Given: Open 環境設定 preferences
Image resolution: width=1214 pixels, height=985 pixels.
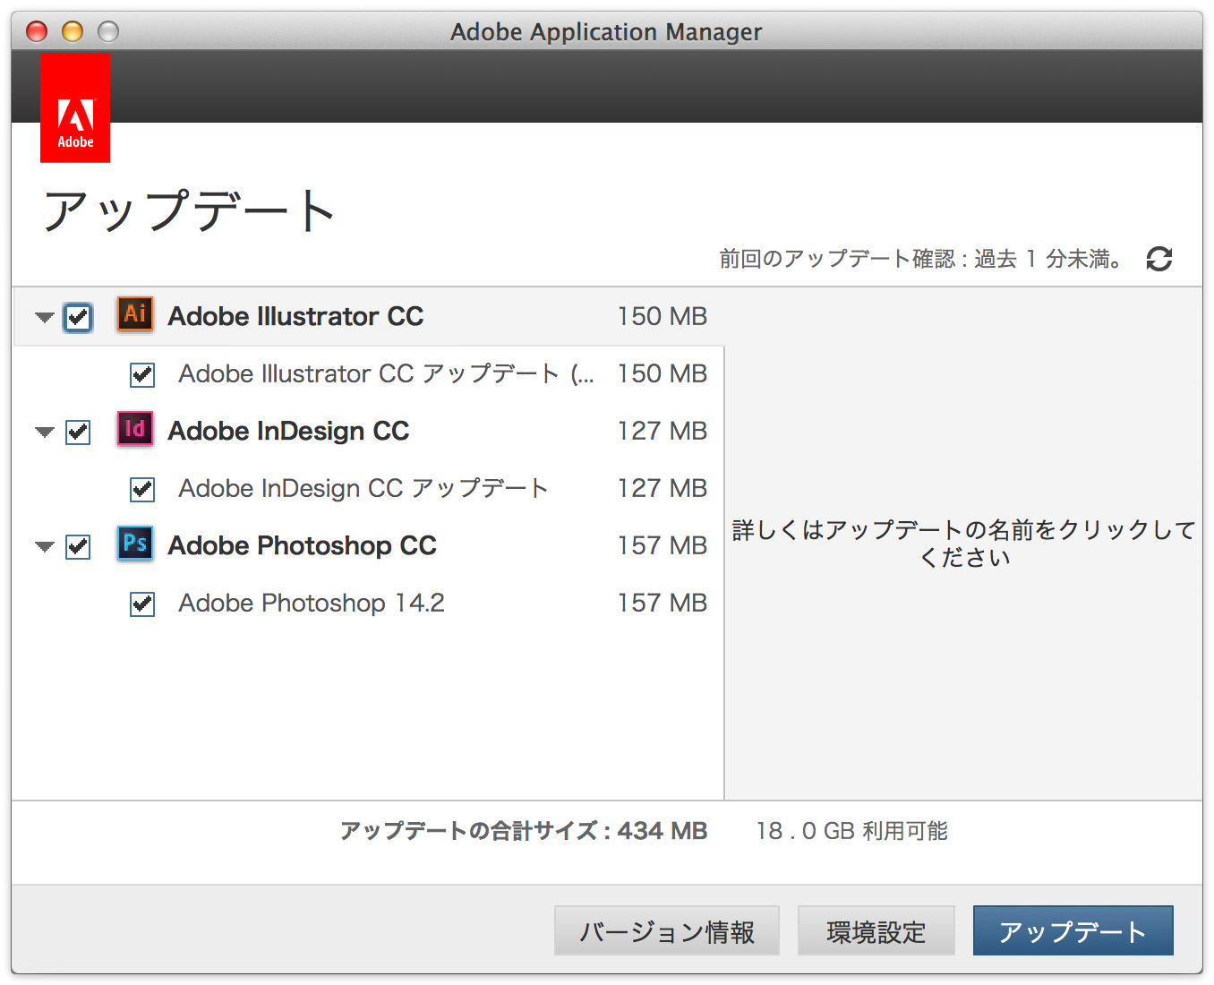Looking at the screenshot, I should click(876, 930).
